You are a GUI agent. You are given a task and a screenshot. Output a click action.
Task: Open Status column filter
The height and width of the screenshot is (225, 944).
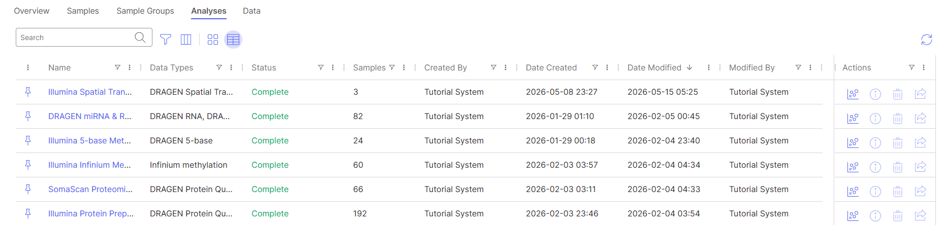click(x=321, y=67)
